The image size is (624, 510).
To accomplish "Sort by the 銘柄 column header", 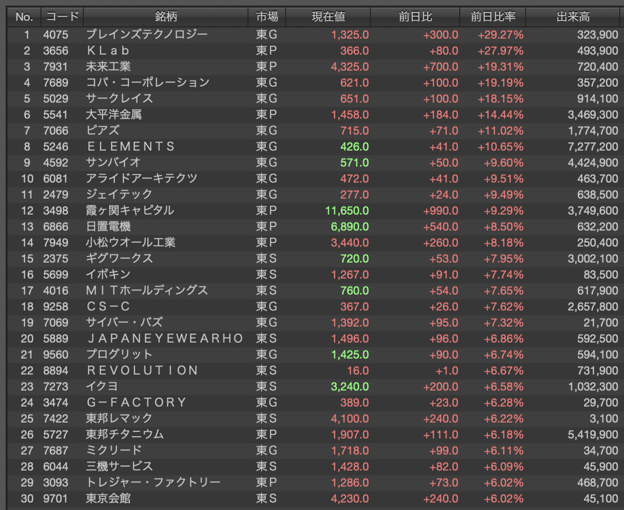I will (x=166, y=17).
